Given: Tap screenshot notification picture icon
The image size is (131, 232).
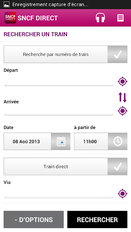Looking at the screenshot, I should click(x=7, y=4).
